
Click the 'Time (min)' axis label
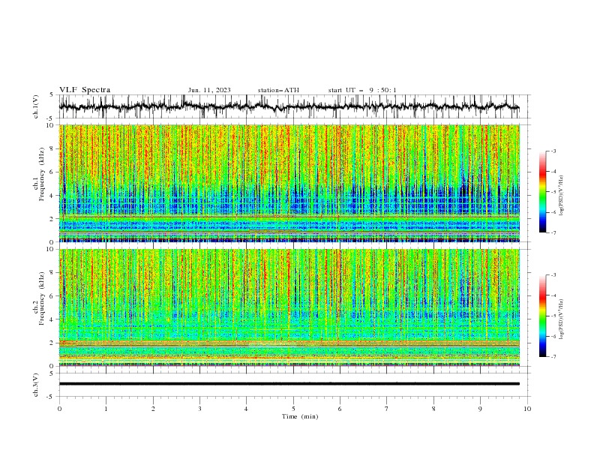300,416
